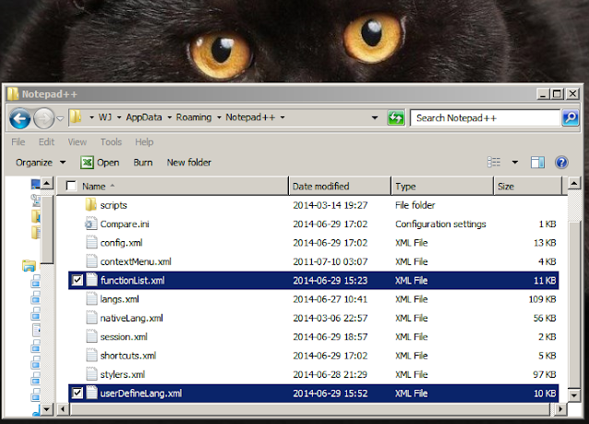Image resolution: width=589 pixels, height=424 pixels.
Task: Click the New folder button
Action: (x=189, y=163)
